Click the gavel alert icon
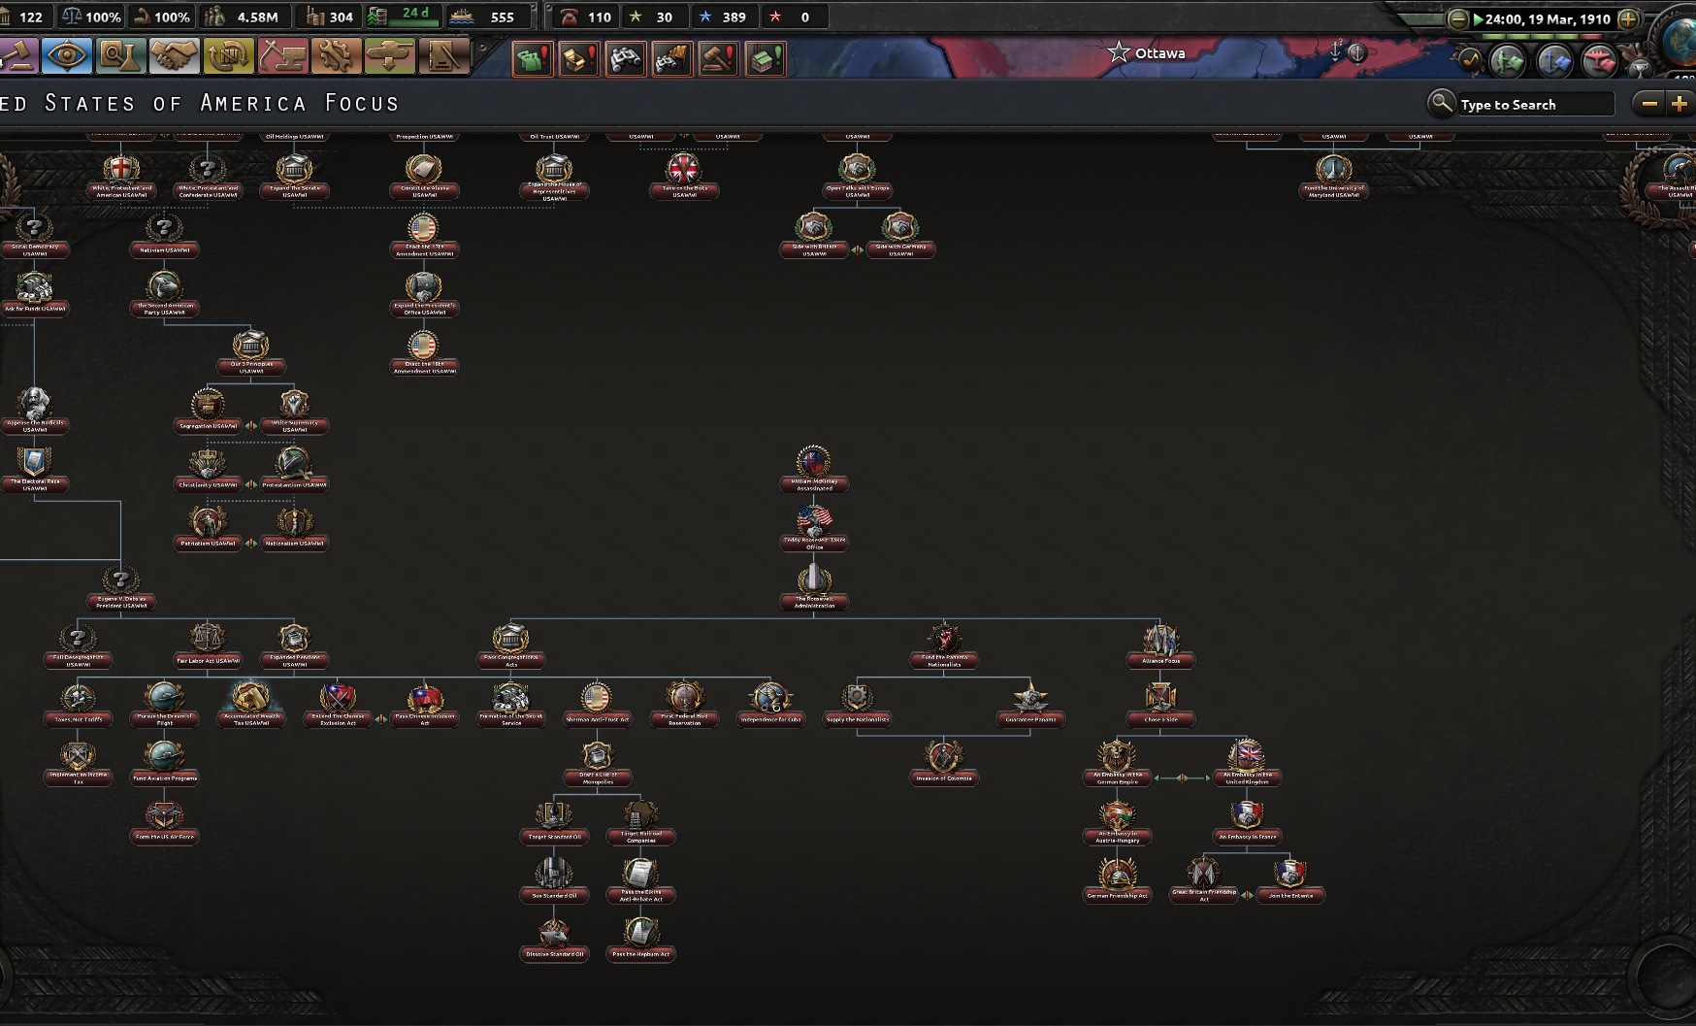The width and height of the screenshot is (1696, 1026). (719, 59)
